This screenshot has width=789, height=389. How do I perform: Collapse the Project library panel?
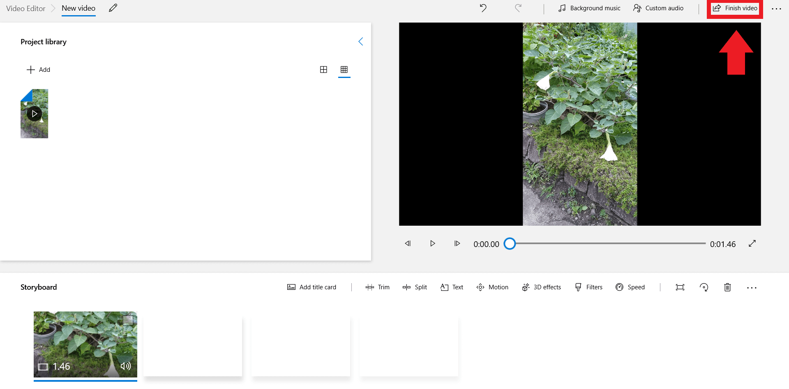pyautogui.click(x=360, y=41)
